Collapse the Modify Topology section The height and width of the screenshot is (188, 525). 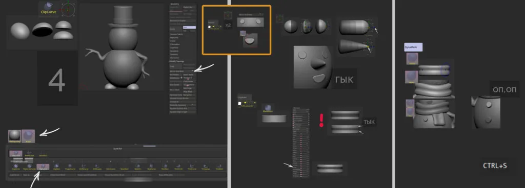pos(177,61)
